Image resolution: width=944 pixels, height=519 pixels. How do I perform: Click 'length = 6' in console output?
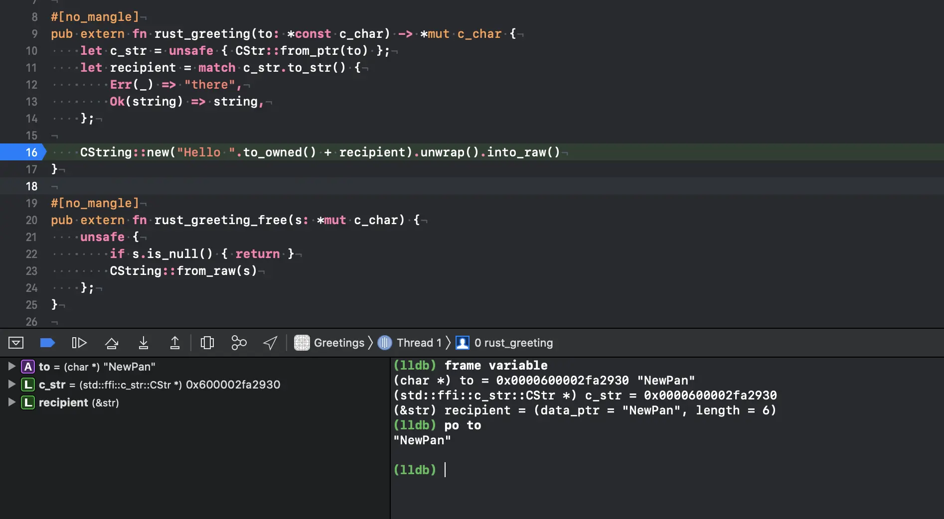[733, 410]
